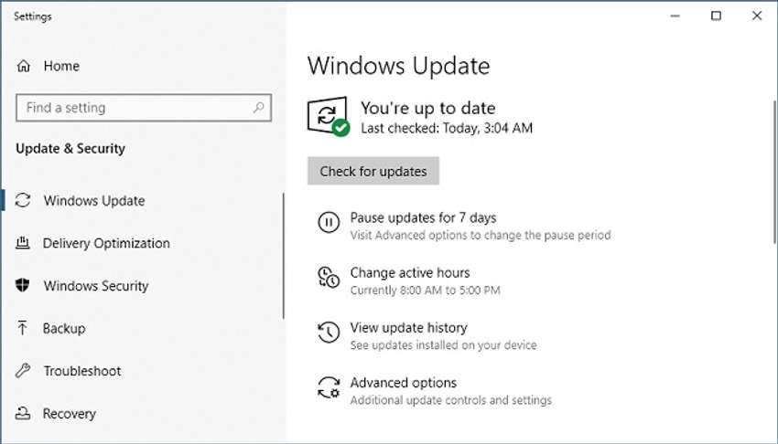Open the Backup settings page
Image resolution: width=778 pixels, height=444 pixels.
[x=64, y=328]
